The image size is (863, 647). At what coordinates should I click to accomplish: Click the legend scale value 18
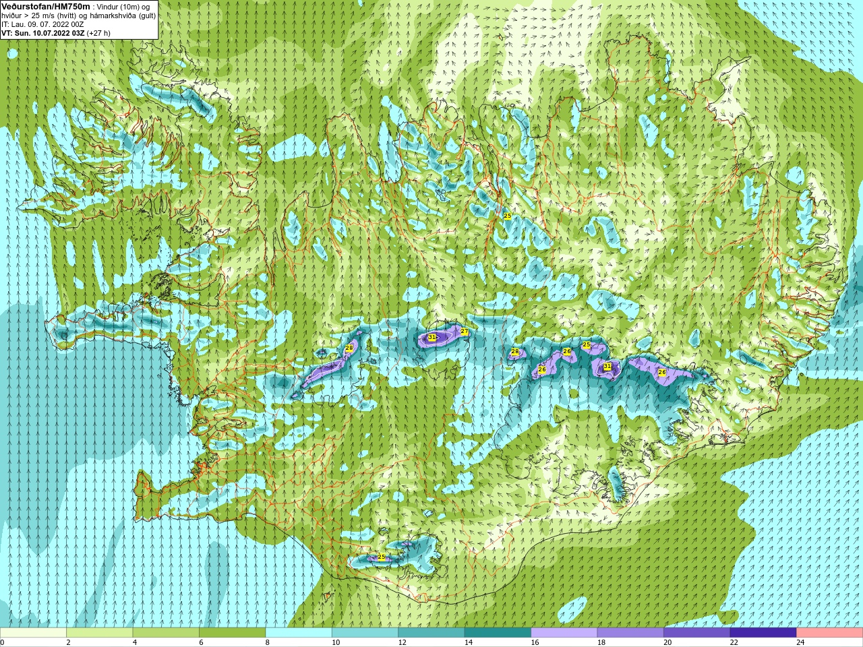coord(601,642)
